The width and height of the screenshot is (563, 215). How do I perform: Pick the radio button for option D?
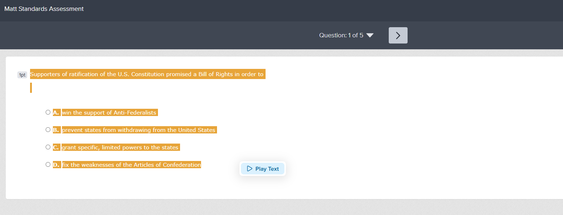pyautogui.click(x=48, y=165)
